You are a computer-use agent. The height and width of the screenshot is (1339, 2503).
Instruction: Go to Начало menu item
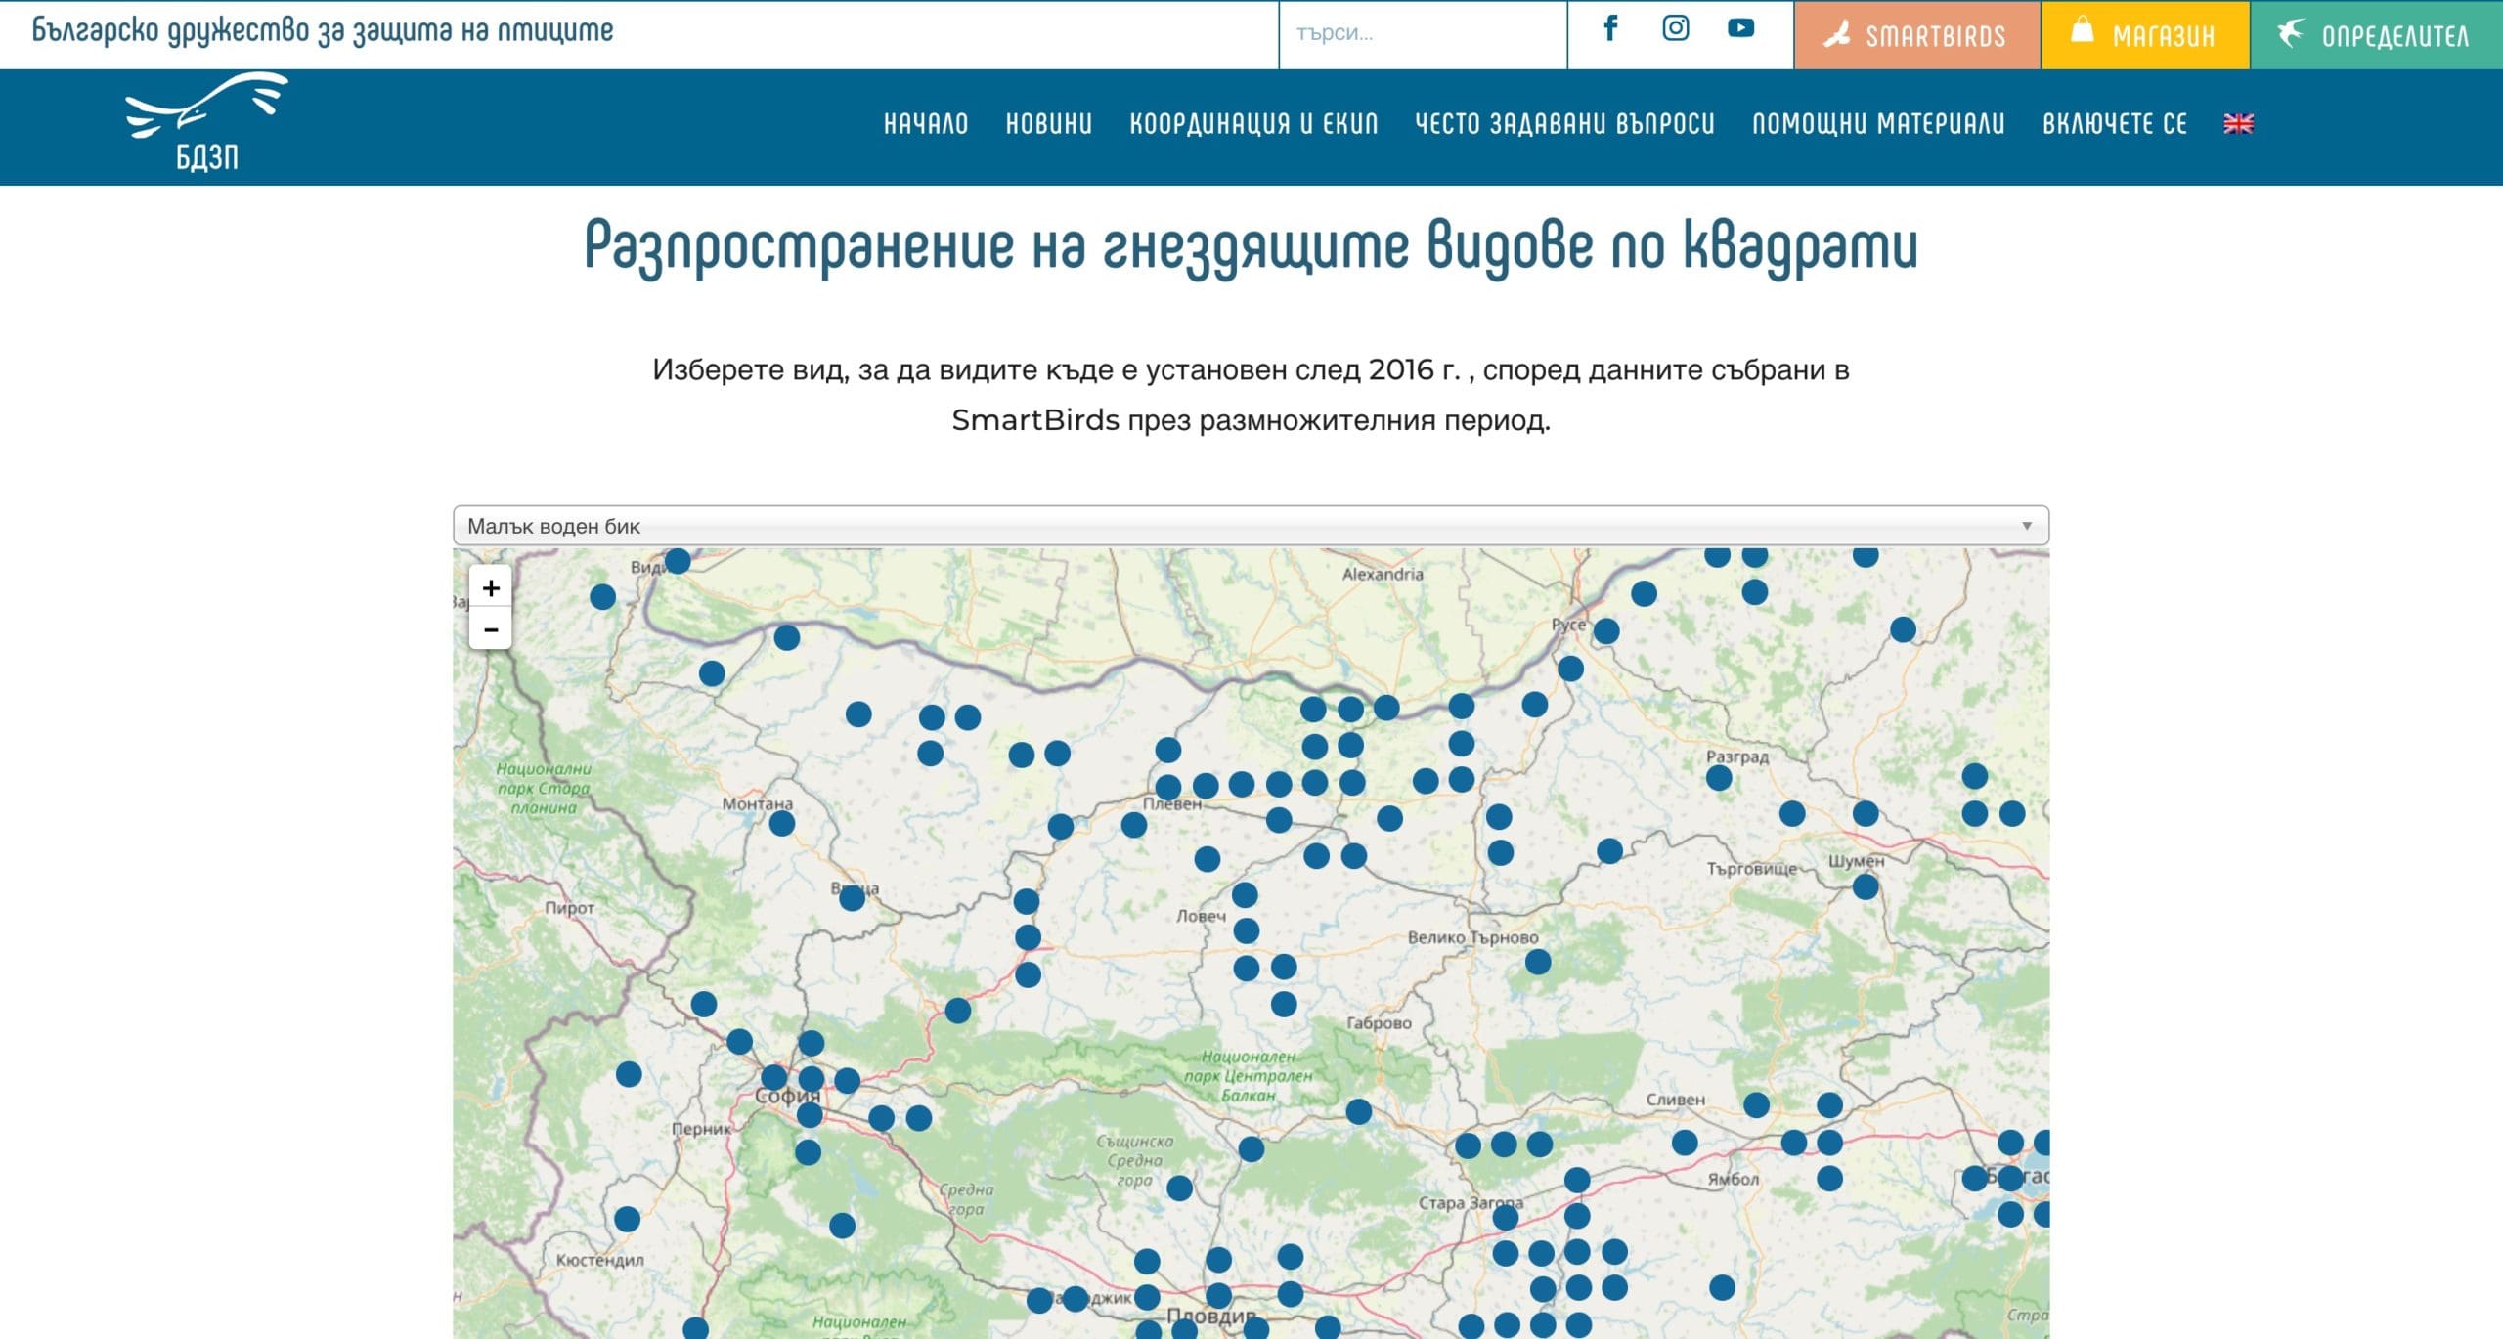coord(925,124)
